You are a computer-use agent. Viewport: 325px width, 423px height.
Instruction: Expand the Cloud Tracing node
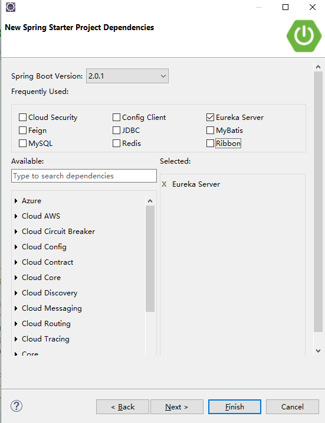[16, 339]
